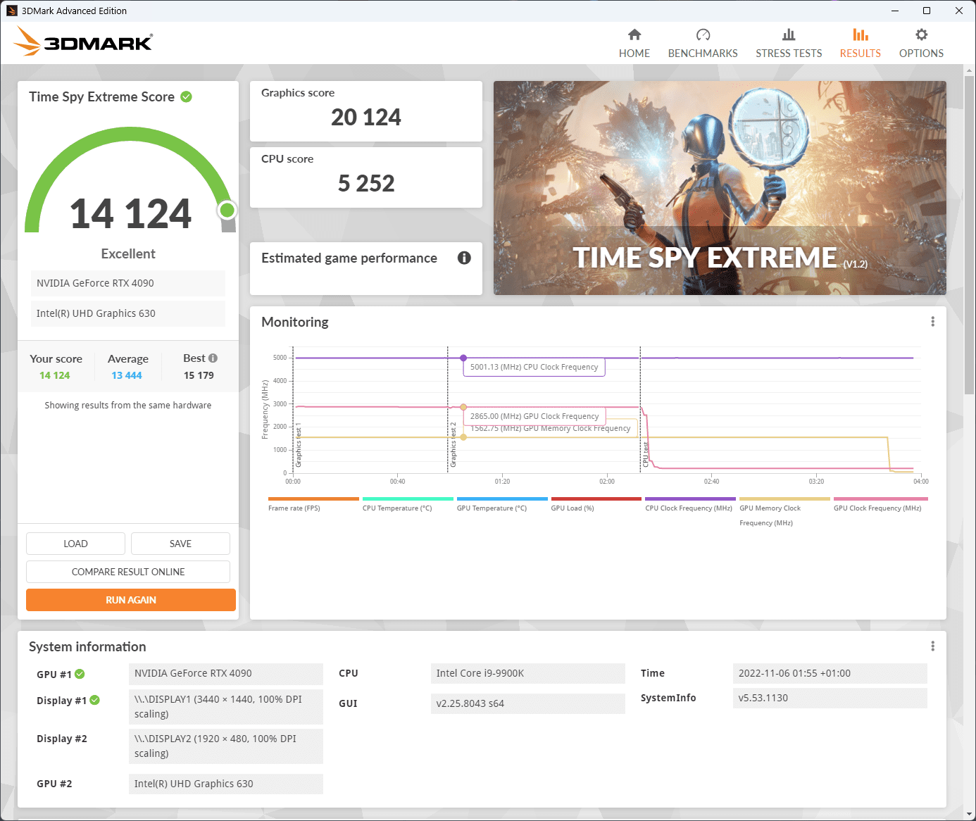Click the GUI version v2.25.8043 s64
The width and height of the screenshot is (976, 821).
click(x=528, y=703)
